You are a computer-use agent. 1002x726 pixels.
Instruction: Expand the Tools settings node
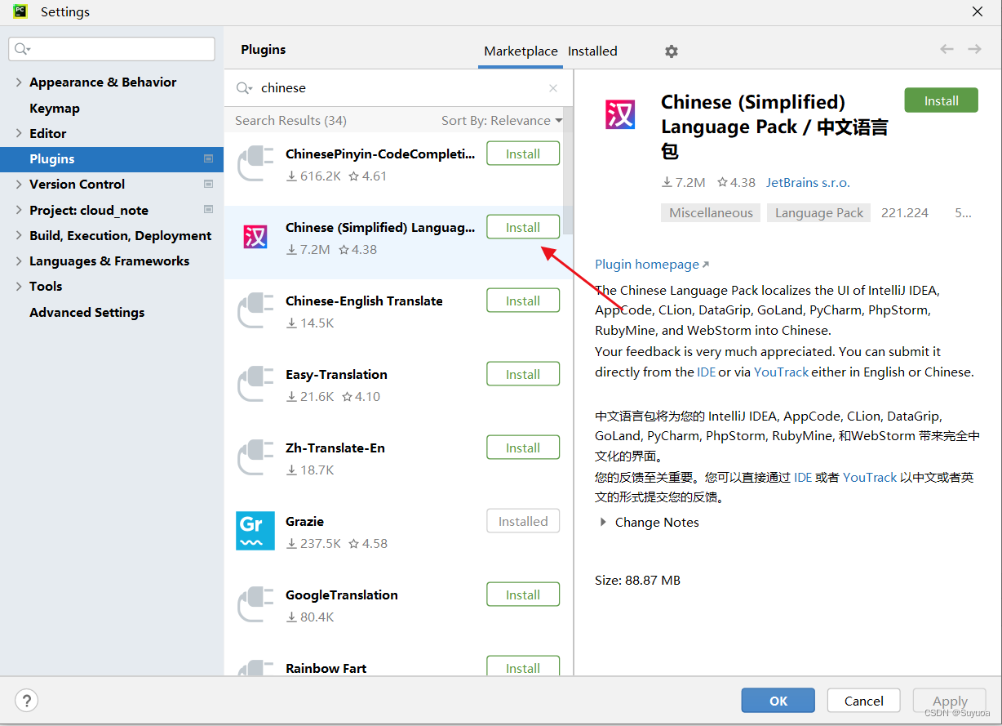[19, 287]
